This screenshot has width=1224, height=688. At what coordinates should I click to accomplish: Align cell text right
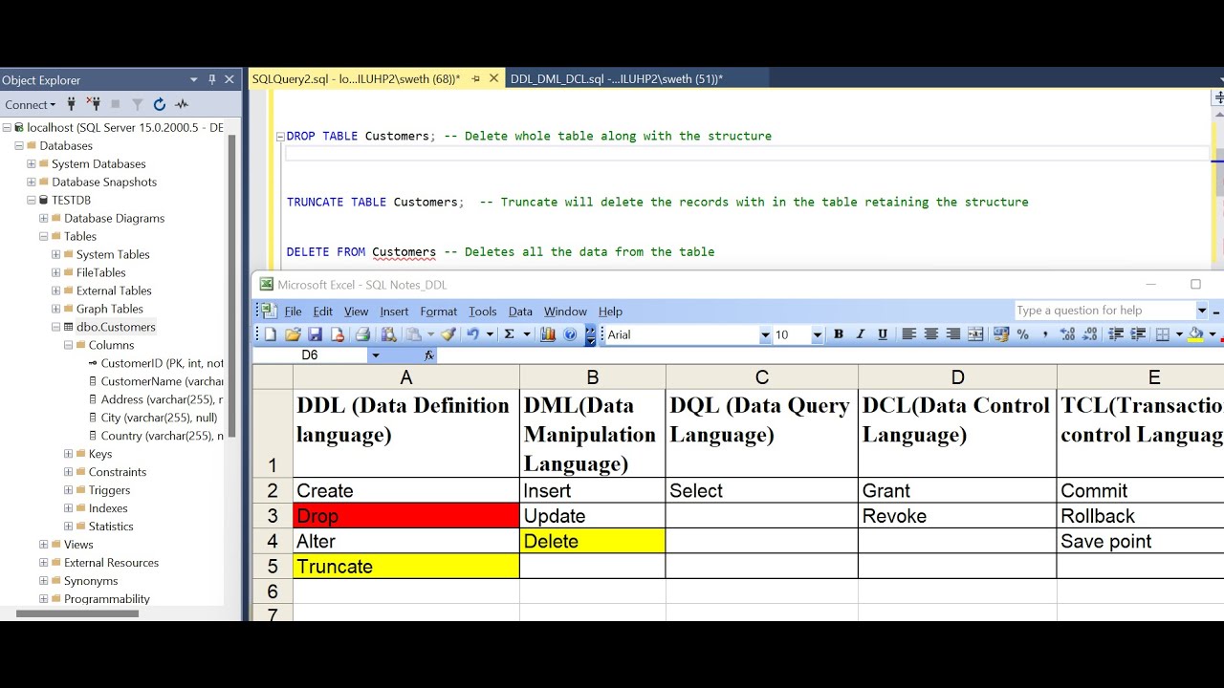[952, 334]
